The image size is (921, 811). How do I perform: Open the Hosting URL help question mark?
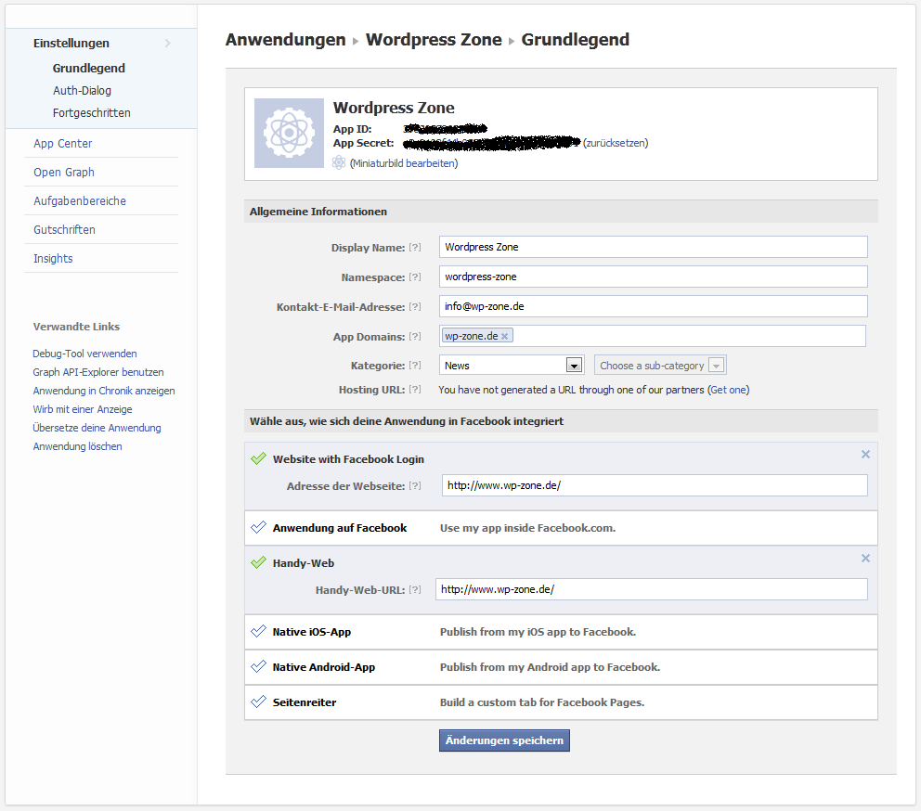(x=415, y=390)
